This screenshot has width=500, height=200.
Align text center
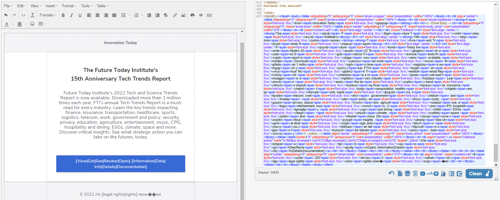click(98, 15)
